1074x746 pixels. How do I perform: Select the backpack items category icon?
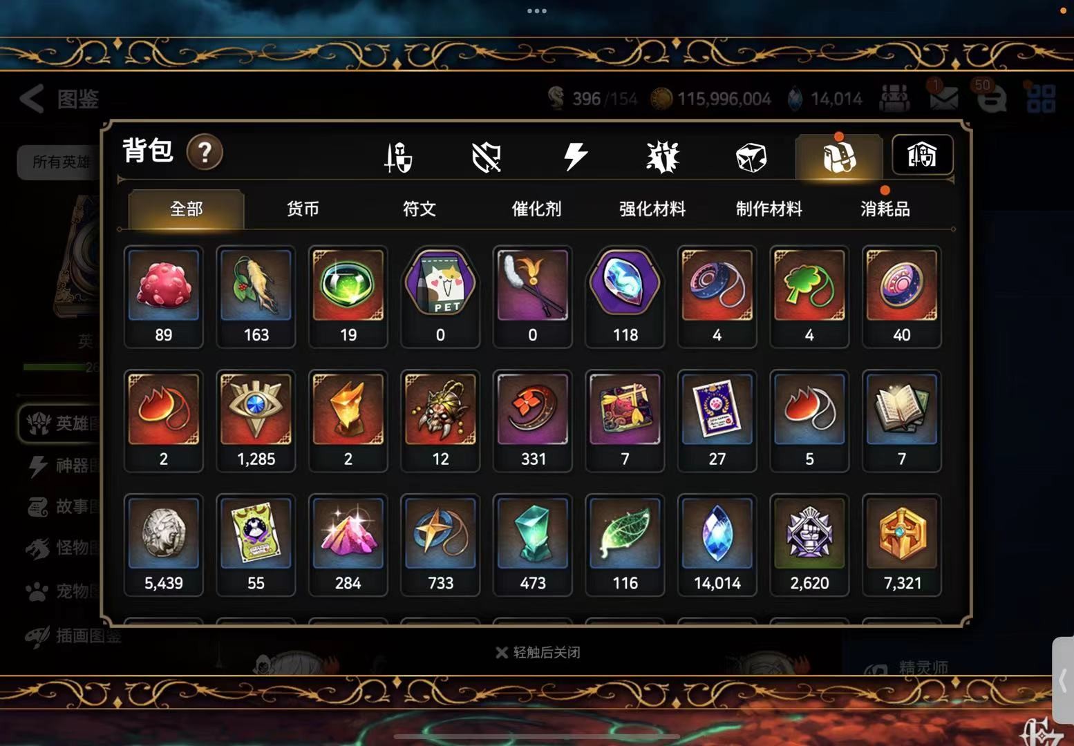(x=839, y=157)
